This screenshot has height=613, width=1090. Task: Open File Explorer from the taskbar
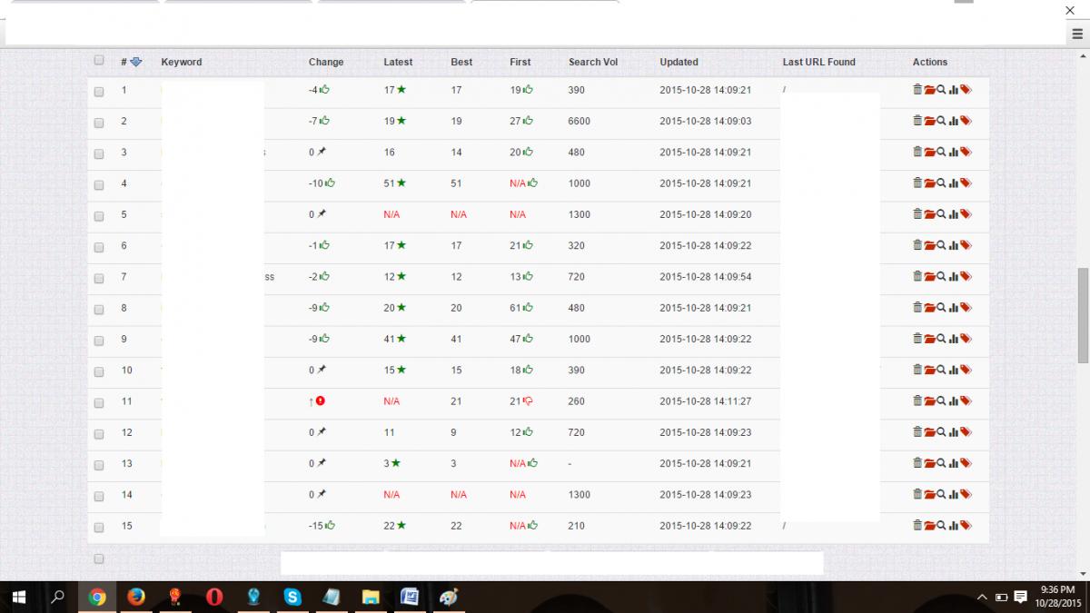coord(371,597)
